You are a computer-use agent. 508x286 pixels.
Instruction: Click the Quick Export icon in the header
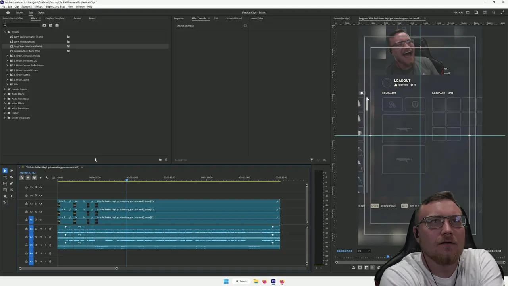pos(476,12)
